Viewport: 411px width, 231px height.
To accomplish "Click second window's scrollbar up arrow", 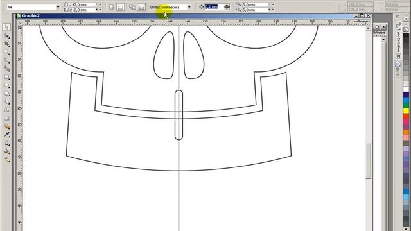I will click(x=383, y=40).
